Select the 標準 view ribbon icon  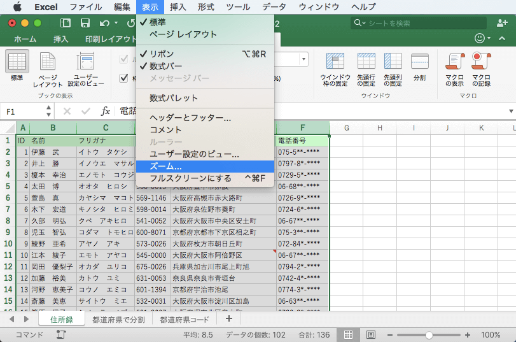click(17, 61)
